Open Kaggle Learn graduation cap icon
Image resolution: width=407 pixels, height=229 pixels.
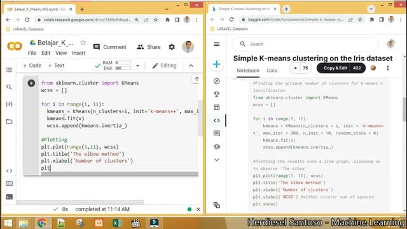coord(216,147)
